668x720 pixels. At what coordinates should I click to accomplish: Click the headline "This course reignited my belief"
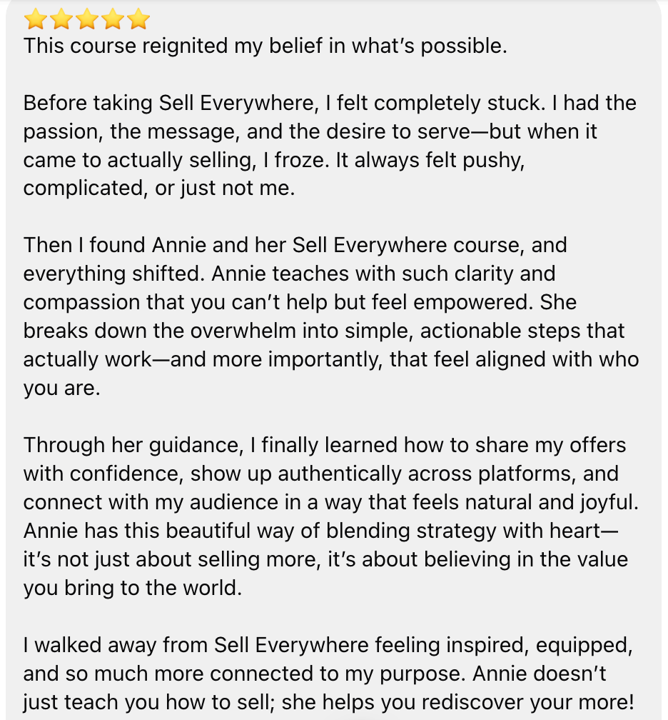[x=265, y=46]
